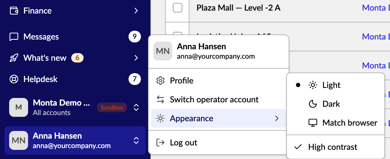Toggle the Anna Hansen user menu arrows
This screenshot has height=159, width=390.
[x=136, y=140]
